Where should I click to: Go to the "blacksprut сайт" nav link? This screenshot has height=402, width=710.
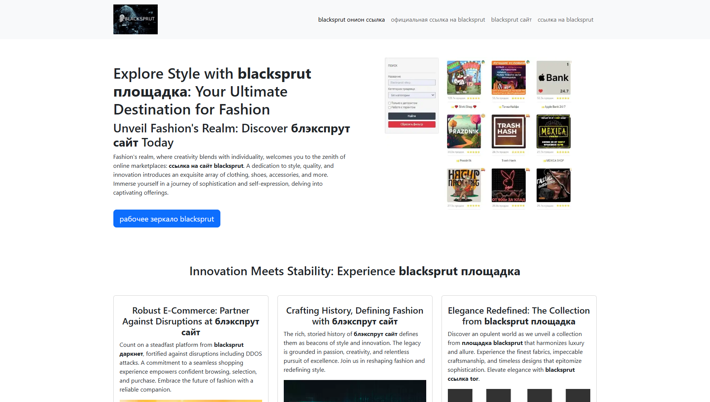tap(511, 19)
